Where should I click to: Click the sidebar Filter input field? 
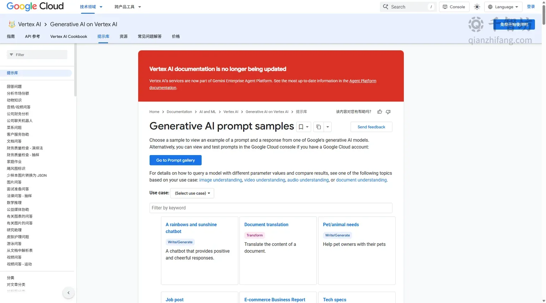(37, 54)
